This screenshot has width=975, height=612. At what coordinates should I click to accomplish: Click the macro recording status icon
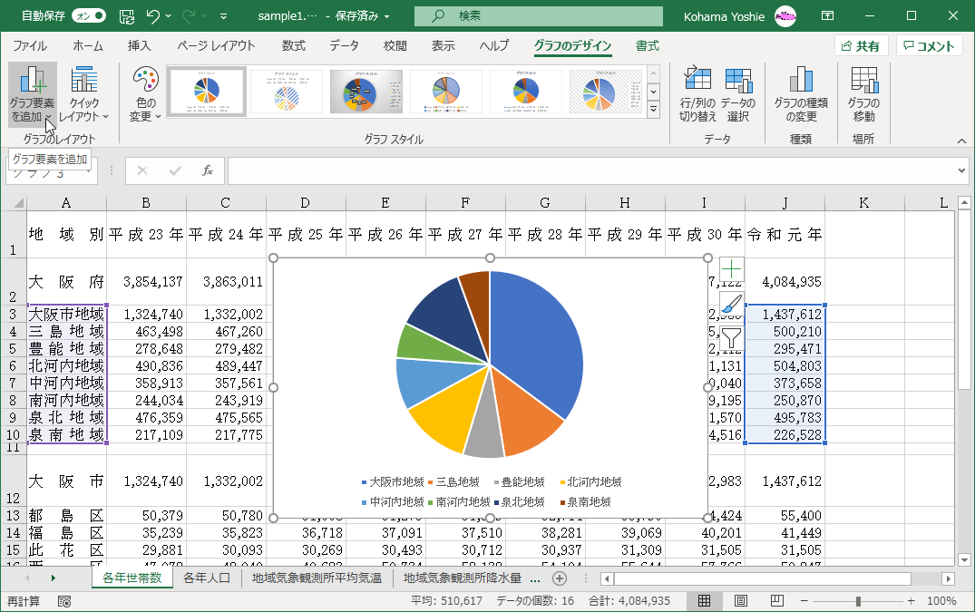[x=64, y=601]
